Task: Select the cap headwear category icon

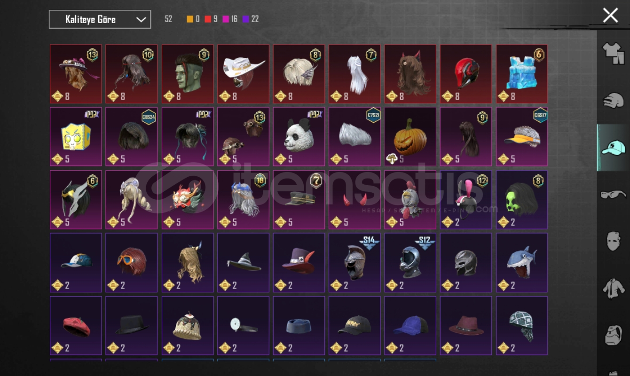Action: [x=614, y=147]
